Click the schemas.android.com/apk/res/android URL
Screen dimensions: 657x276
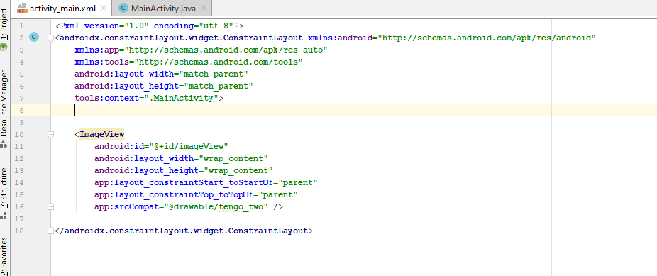(487, 38)
